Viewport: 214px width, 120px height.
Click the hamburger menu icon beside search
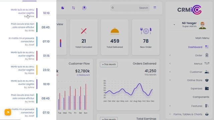tap(154, 8)
